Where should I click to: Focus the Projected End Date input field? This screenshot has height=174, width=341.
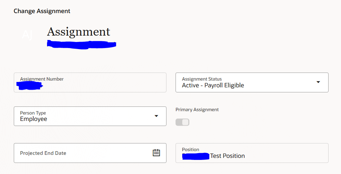[x=90, y=153]
